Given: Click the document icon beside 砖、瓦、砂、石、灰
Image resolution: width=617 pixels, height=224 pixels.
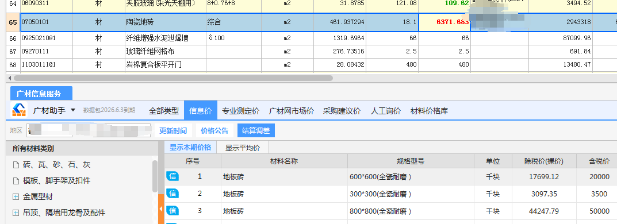Looking at the screenshot, I should [x=16, y=165].
